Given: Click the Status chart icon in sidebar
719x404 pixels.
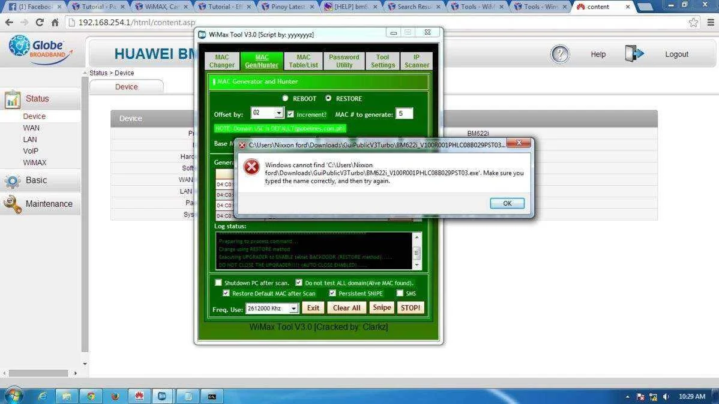Looking at the screenshot, I should (12, 99).
